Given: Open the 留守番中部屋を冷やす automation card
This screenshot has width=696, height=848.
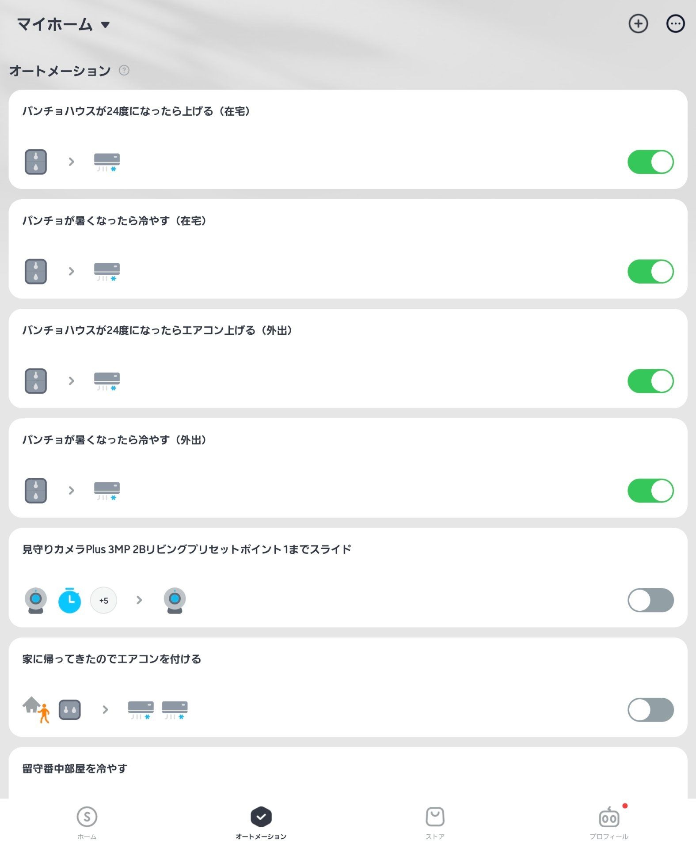Looking at the screenshot, I should 348,773.
